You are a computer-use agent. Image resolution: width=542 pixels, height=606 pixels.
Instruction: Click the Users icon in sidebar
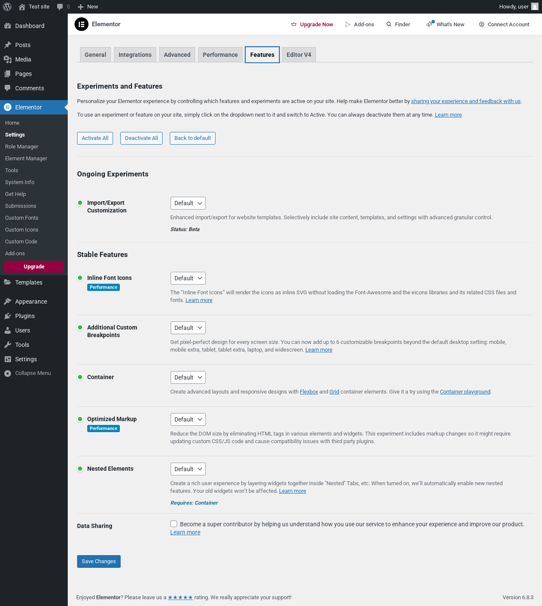coord(8,330)
